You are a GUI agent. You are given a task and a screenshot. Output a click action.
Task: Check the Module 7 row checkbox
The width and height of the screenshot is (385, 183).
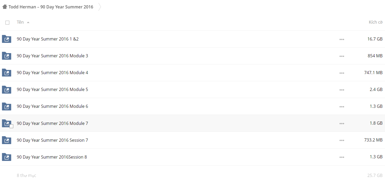(11, 126)
